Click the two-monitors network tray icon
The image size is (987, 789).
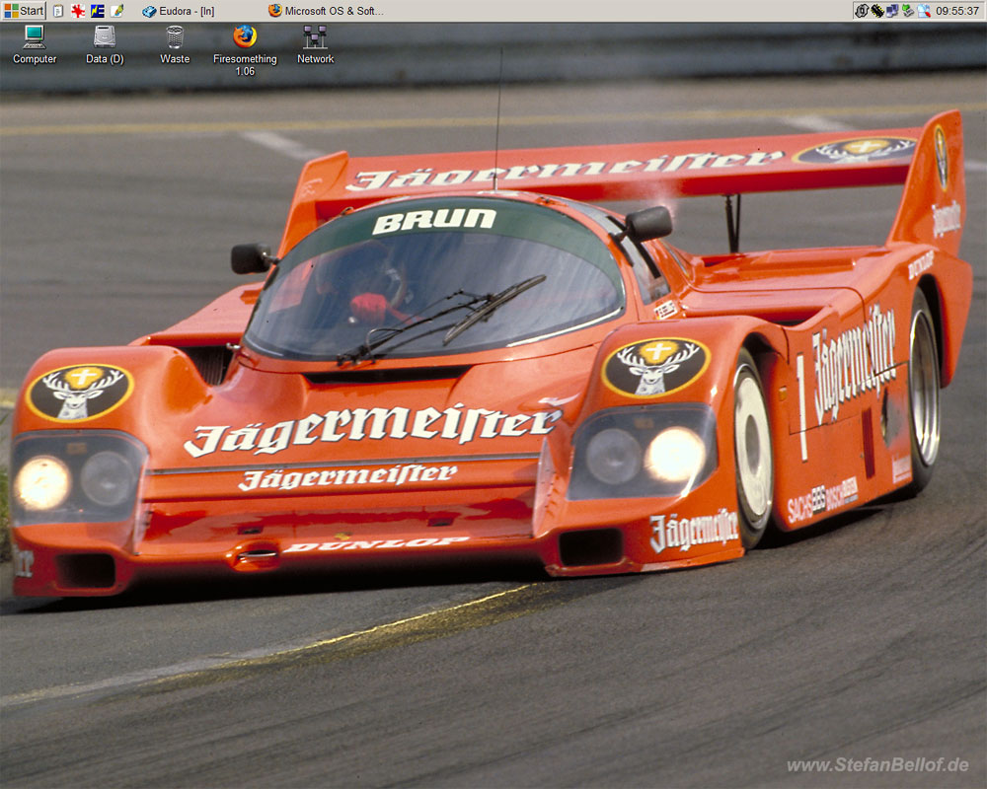coord(892,11)
